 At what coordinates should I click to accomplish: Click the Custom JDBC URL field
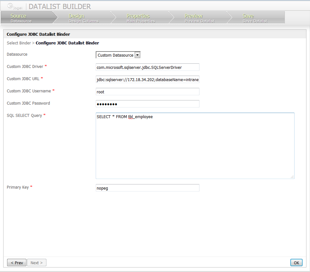click(x=148, y=80)
